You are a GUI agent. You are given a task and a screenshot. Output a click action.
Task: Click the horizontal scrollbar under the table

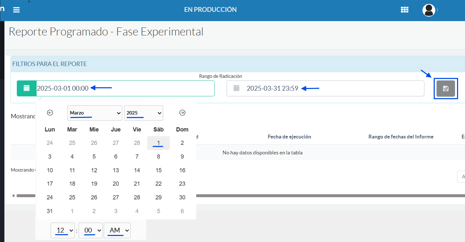point(319,196)
